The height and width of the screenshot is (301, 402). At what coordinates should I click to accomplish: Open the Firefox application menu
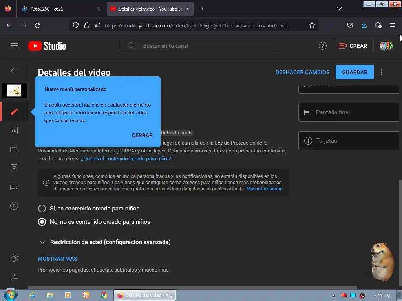point(392,25)
